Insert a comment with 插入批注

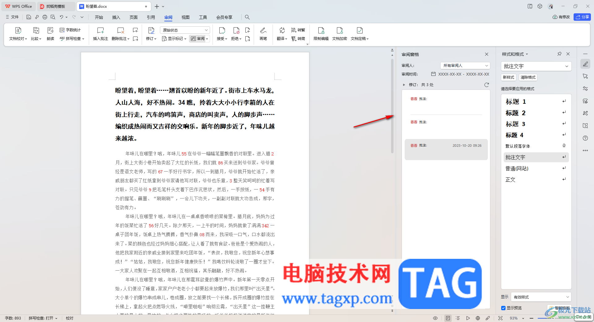(x=101, y=34)
